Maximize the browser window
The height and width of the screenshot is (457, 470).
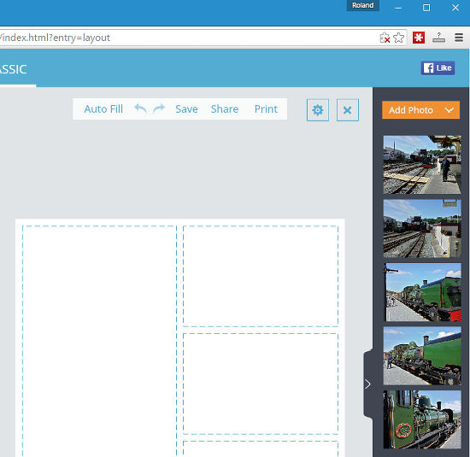tap(426, 8)
